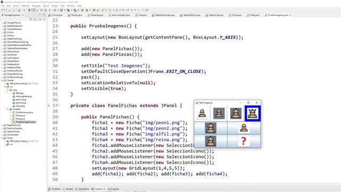Open the Console tab at bottom
The height and width of the screenshot is (192, 341).
[97, 189]
